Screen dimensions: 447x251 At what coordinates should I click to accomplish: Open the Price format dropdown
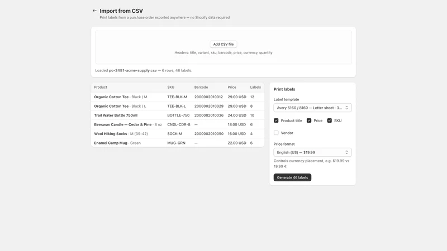[312, 152]
